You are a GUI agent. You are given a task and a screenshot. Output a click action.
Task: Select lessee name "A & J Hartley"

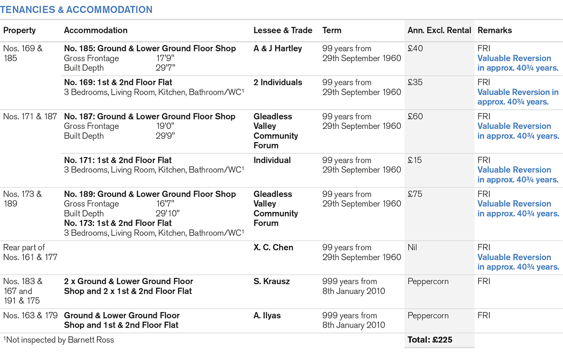278,49
